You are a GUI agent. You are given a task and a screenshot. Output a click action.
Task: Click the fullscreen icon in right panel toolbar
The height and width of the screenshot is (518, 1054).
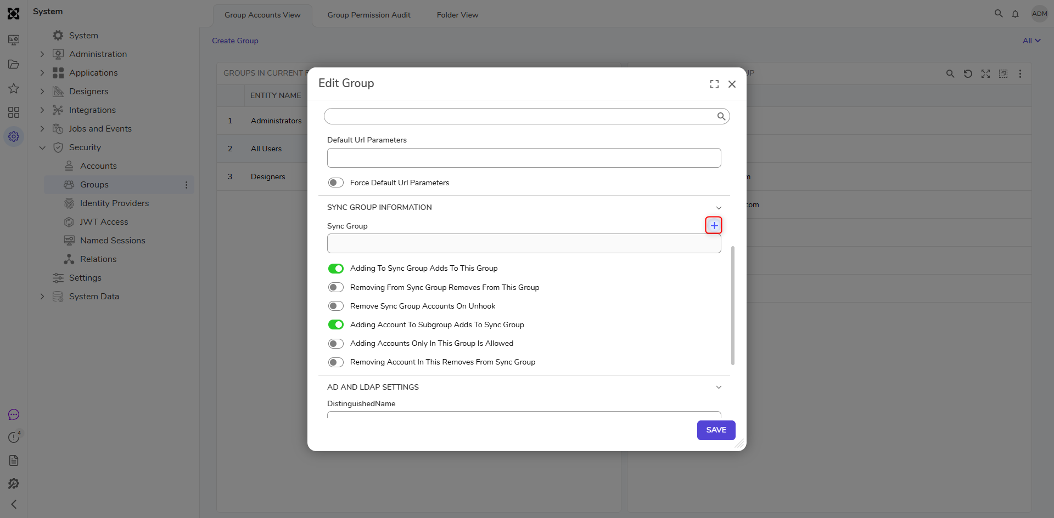pyautogui.click(x=986, y=73)
